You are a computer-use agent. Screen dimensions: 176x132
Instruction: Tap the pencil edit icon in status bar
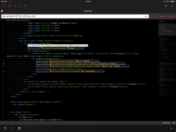coord(172,123)
